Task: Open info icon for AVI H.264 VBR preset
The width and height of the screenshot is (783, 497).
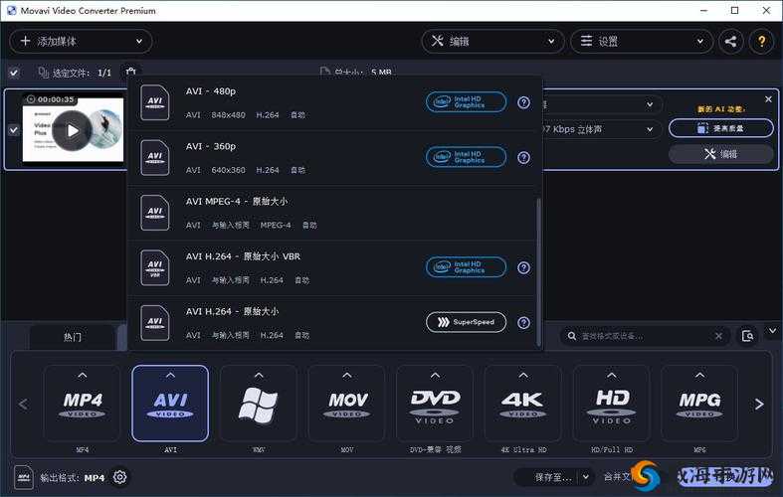Action: click(x=523, y=268)
